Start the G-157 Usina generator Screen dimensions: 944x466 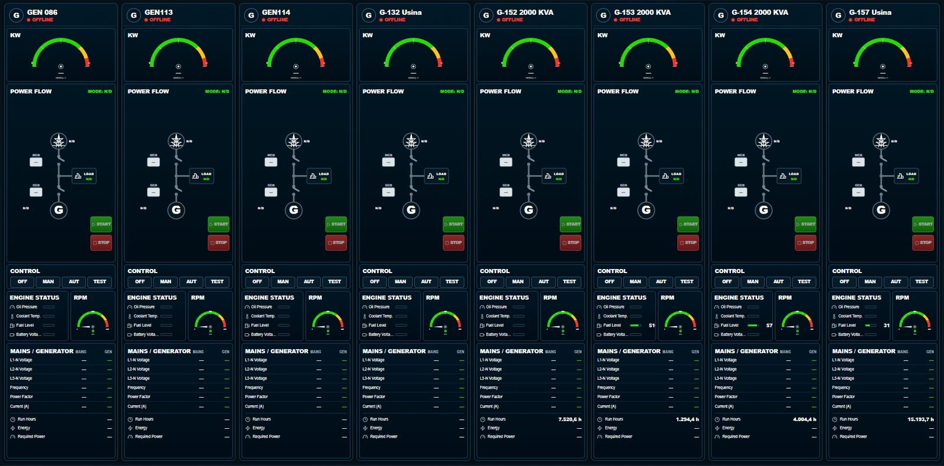tap(923, 224)
